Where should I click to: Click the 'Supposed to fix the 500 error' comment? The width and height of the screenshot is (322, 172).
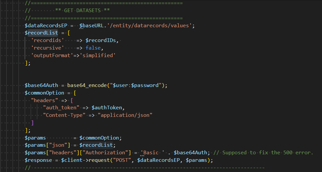click(x=263, y=153)
